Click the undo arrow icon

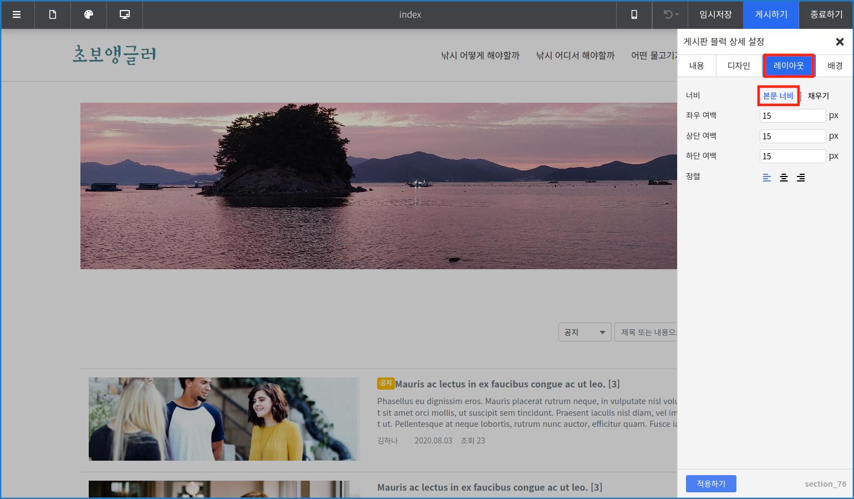click(669, 14)
